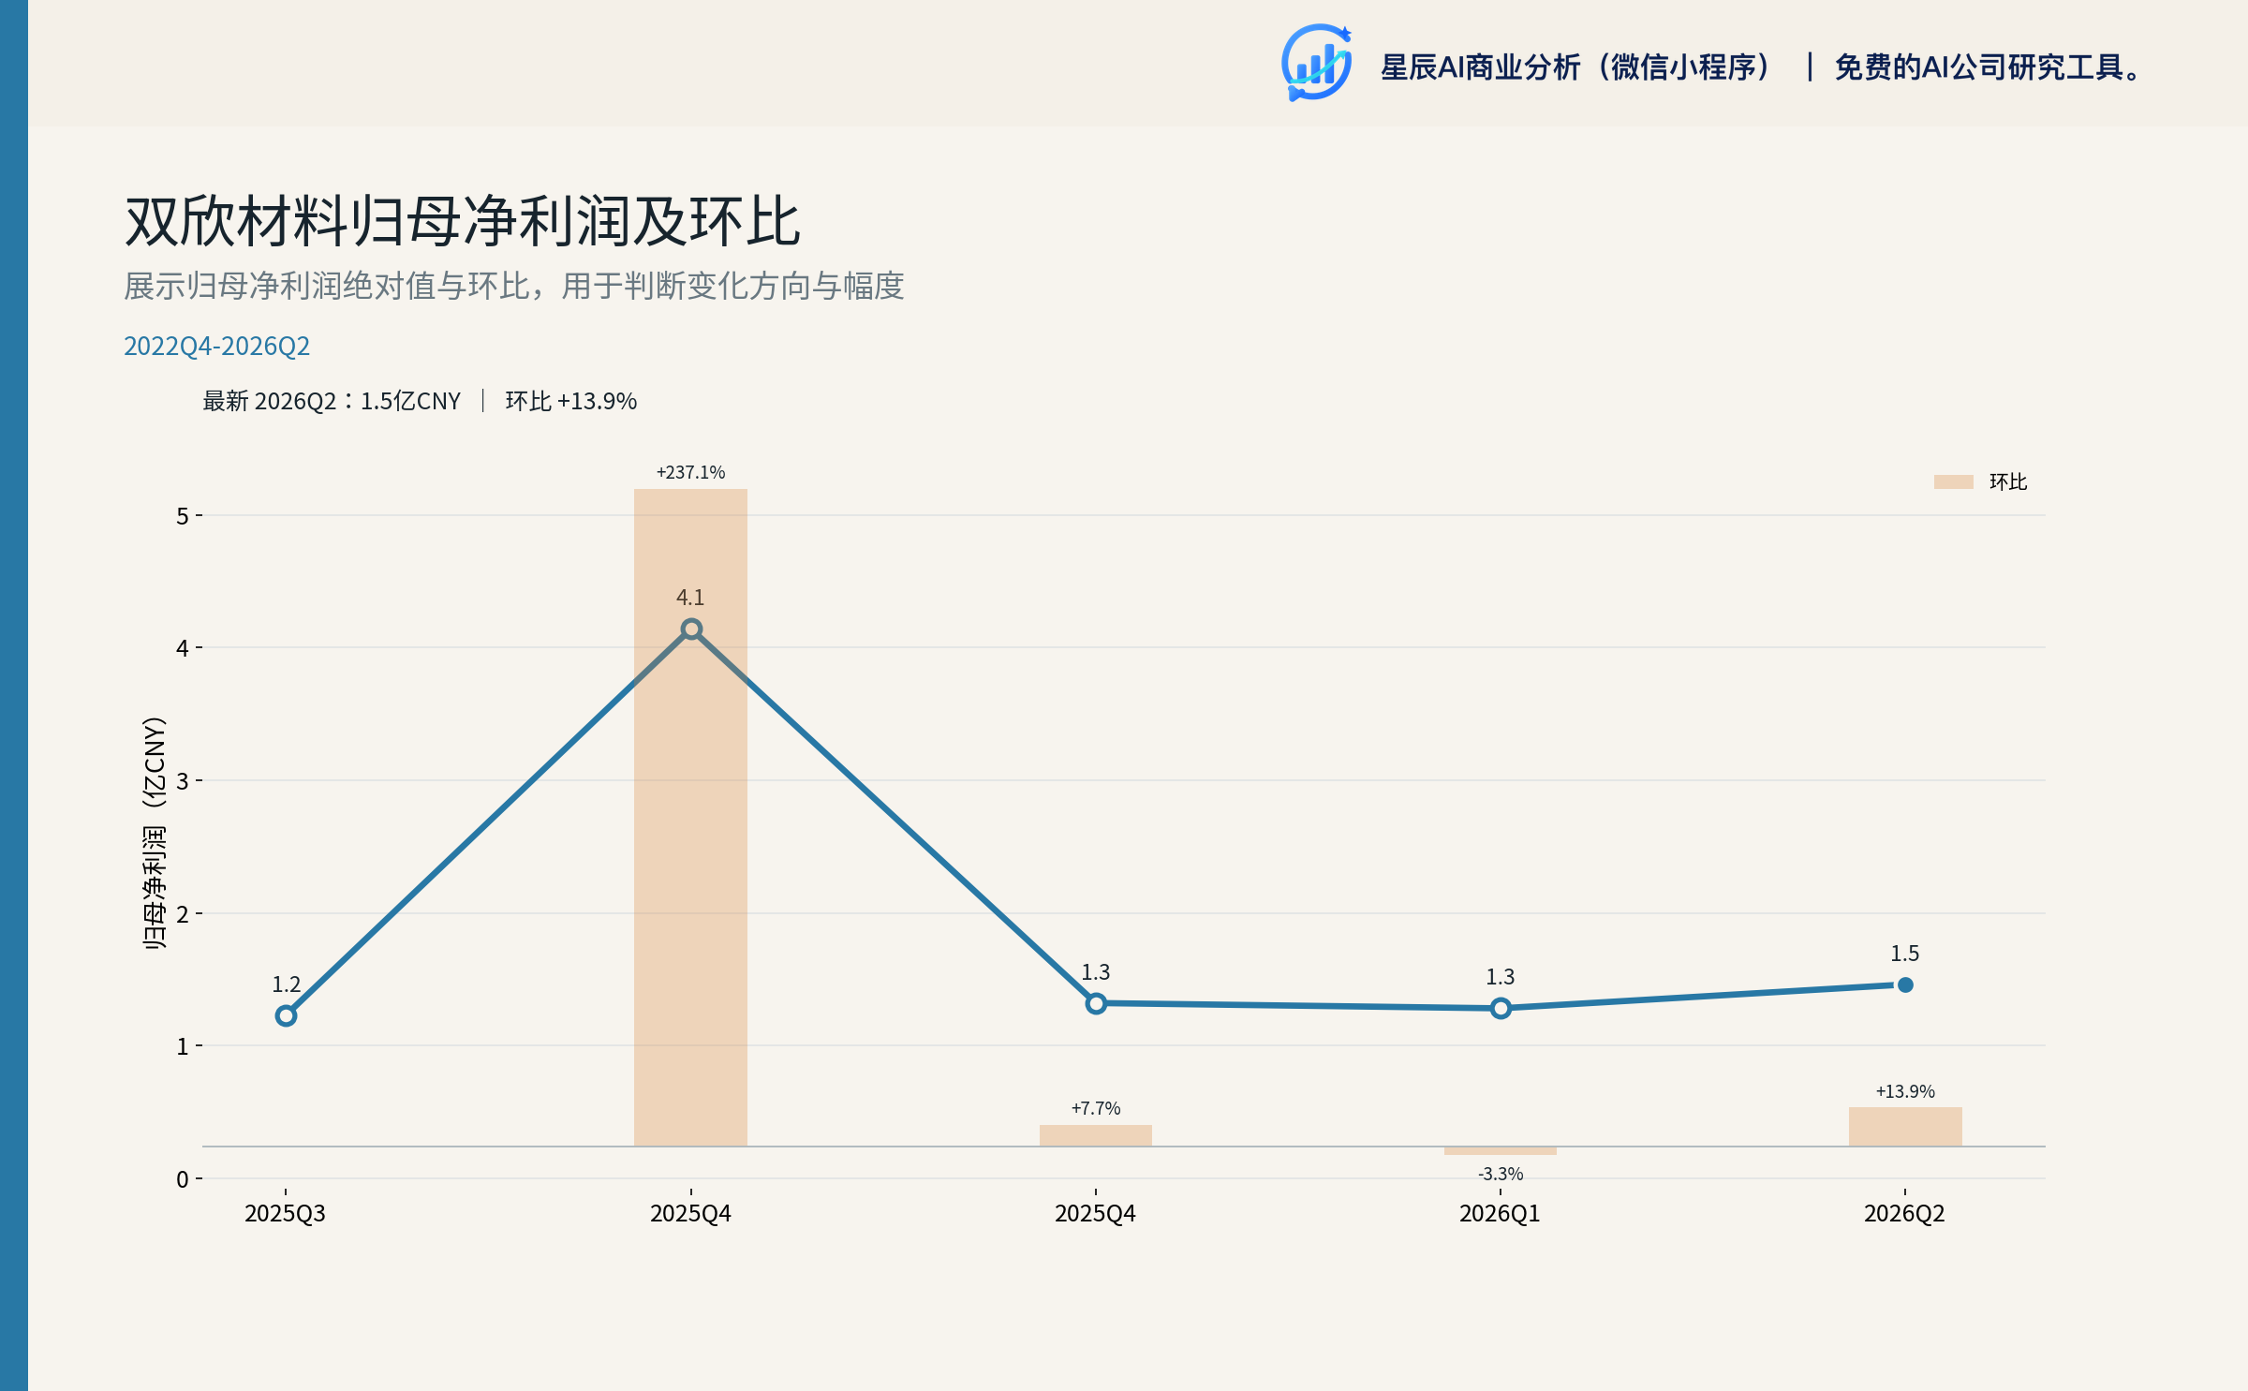Screen dimensions: 2248x1391
Task: Click the y-axis tick label 3
Action: pyautogui.click(x=183, y=781)
